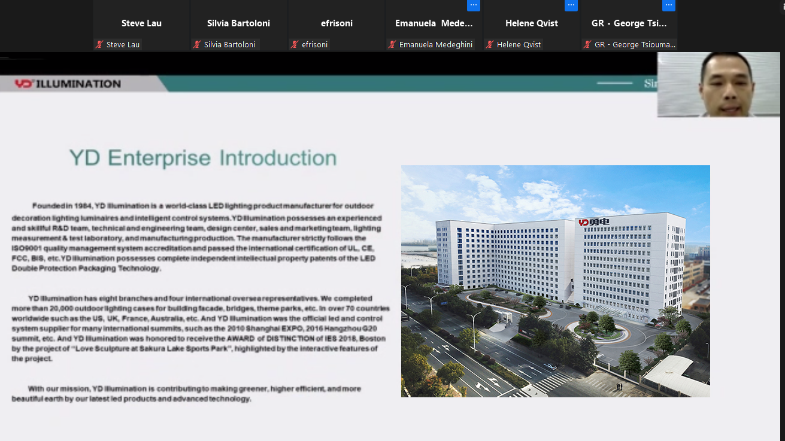
Task: Click the 'YD Enterprise Introduction' slide title
Action: pyautogui.click(x=203, y=159)
